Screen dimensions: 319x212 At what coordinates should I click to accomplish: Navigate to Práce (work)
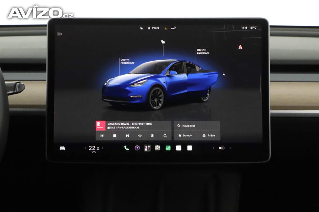(x=209, y=136)
